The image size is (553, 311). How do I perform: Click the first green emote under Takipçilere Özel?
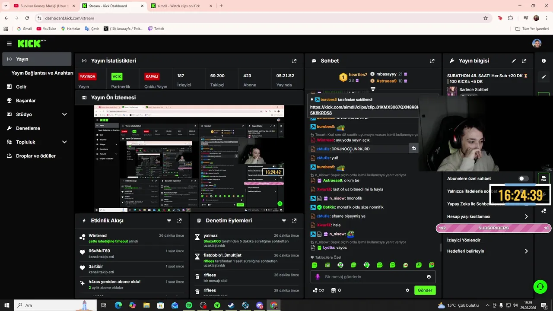pyautogui.click(x=315, y=265)
